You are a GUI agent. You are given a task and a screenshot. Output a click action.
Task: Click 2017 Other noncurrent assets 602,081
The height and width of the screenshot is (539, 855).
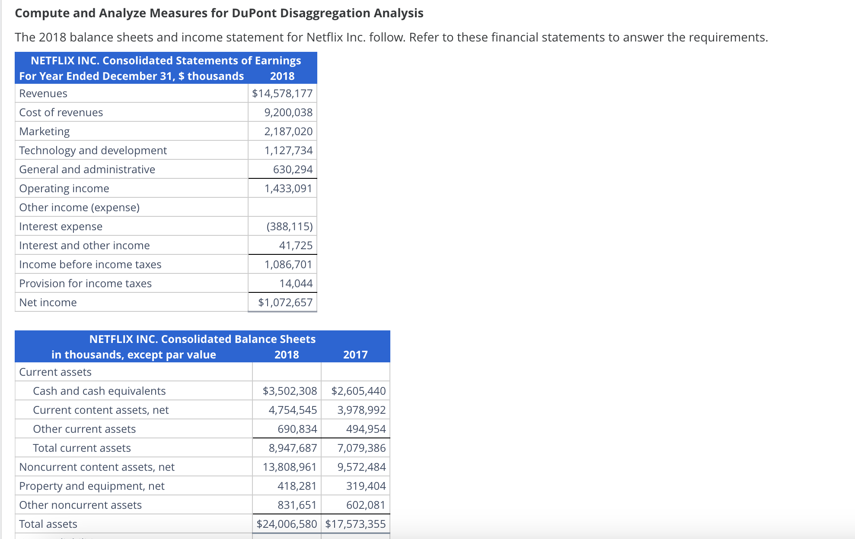pyautogui.click(x=366, y=505)
